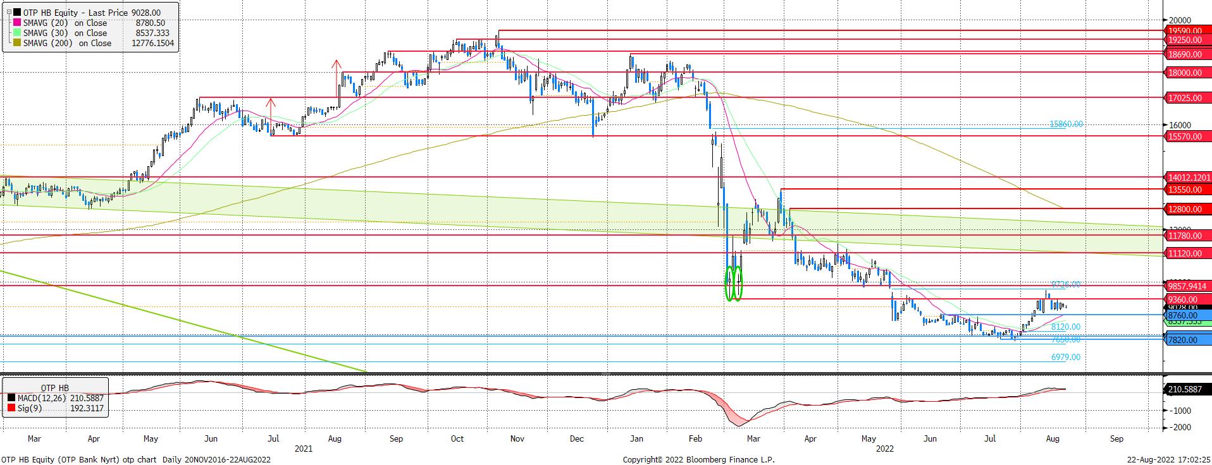The width and height of the screenshot is (1212, 465).
Task: Select the 13550.00 red price label
Action: [x=1189, y=190]
